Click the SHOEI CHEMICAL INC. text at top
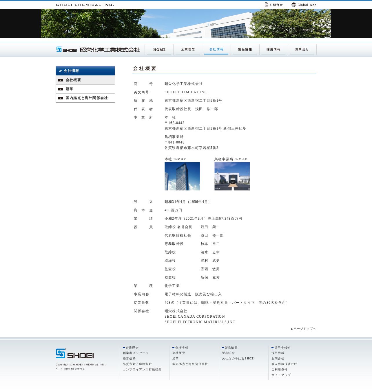This screenshot has width=372, height=389. pyautogui.click(x=85, y=5)
